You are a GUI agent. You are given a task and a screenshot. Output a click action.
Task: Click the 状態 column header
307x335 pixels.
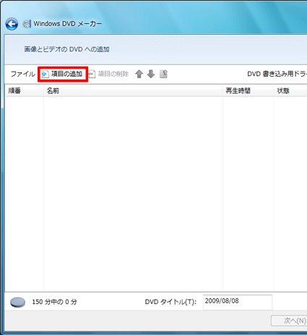point(290,90)
